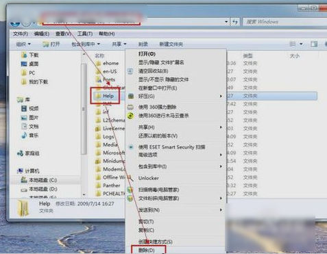Viewport: 327px width, 254px height.
Task: Click the 视频 library icon
Action: [x=24, y=108]
